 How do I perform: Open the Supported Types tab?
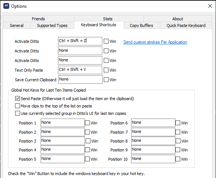(x=52, y=25)
